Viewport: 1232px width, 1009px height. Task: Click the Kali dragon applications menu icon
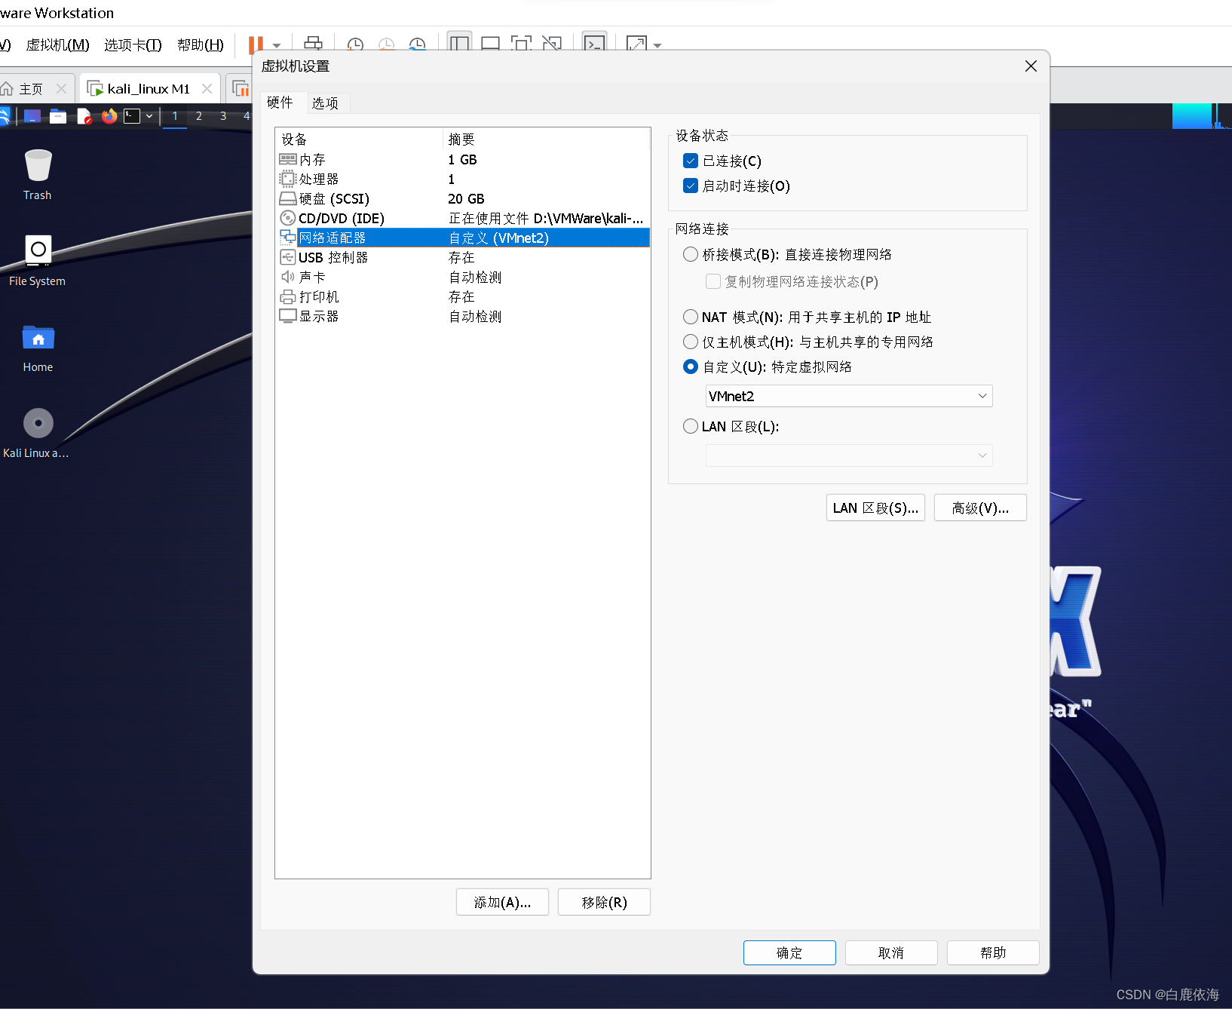(4, 116)
